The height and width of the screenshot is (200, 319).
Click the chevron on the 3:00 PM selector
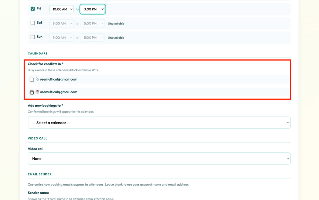tap(102, 9)
